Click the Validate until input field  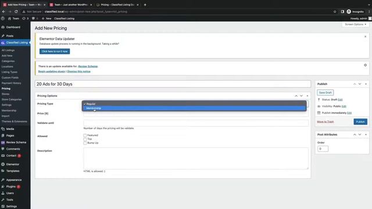pyautogui.click(x=196, y=122)
